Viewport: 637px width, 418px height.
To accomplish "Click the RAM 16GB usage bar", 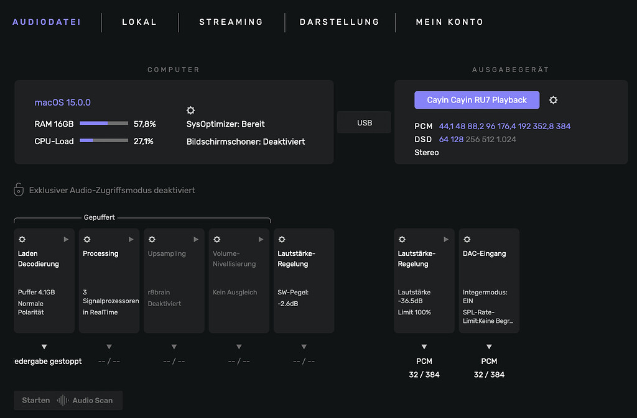I will (x=104, y=123).
